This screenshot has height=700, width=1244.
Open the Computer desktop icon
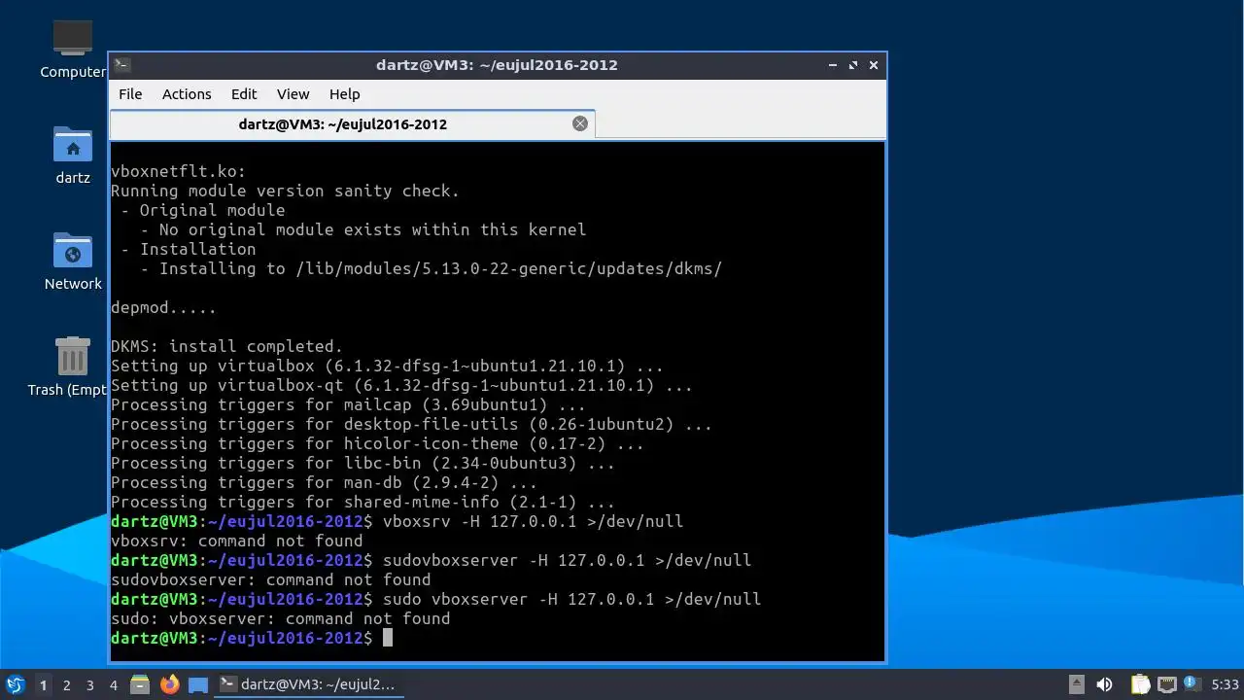coord(73,49)
